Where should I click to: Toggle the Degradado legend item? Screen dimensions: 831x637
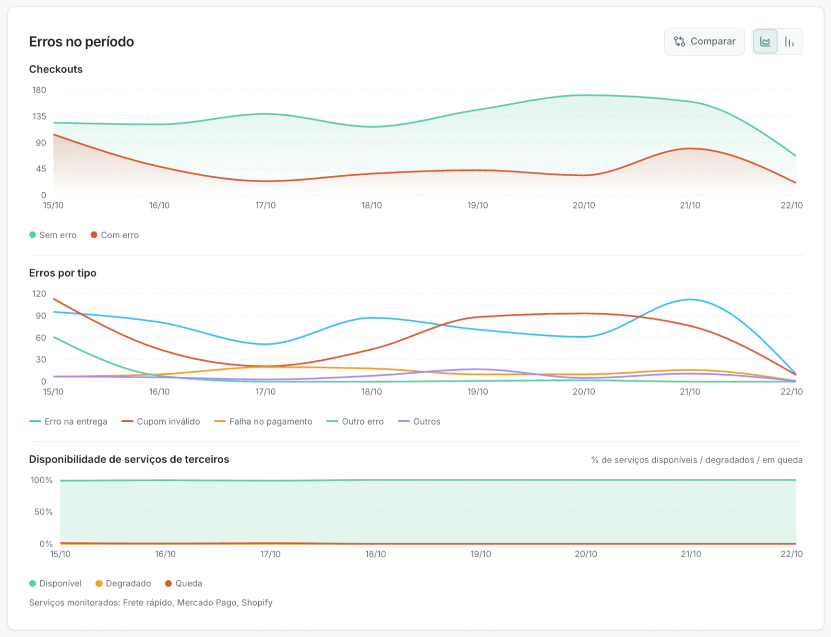[x=123, y=583]
